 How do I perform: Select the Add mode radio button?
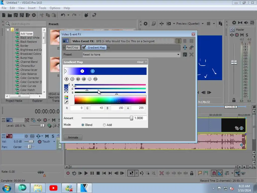pos(104,125)
